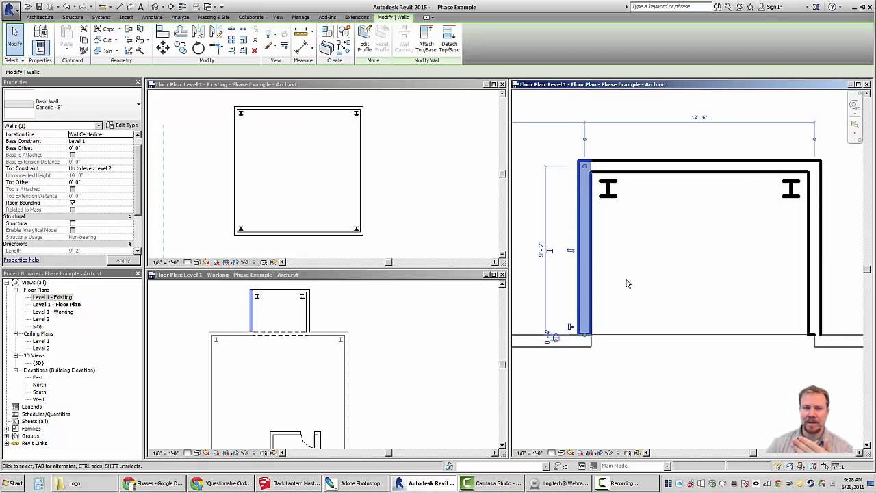Open the Collaborate ribbon tab
This screenshot has width=876, height=493.
[x=251, y=17]
